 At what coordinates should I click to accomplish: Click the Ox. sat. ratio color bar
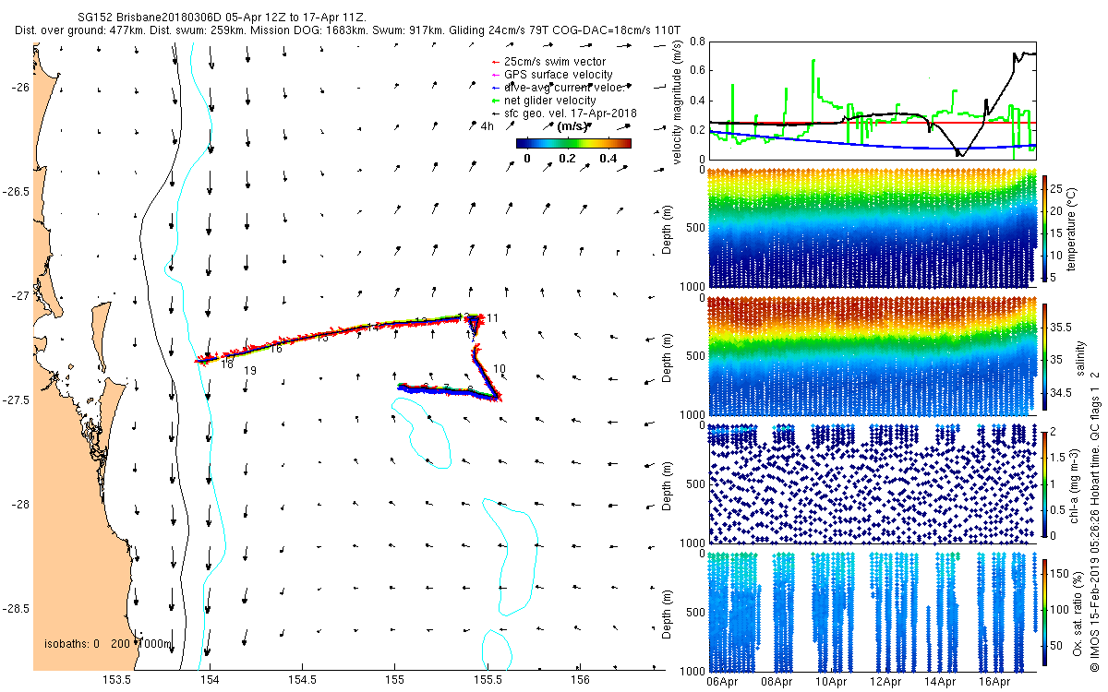click(x=1045, y=612)
